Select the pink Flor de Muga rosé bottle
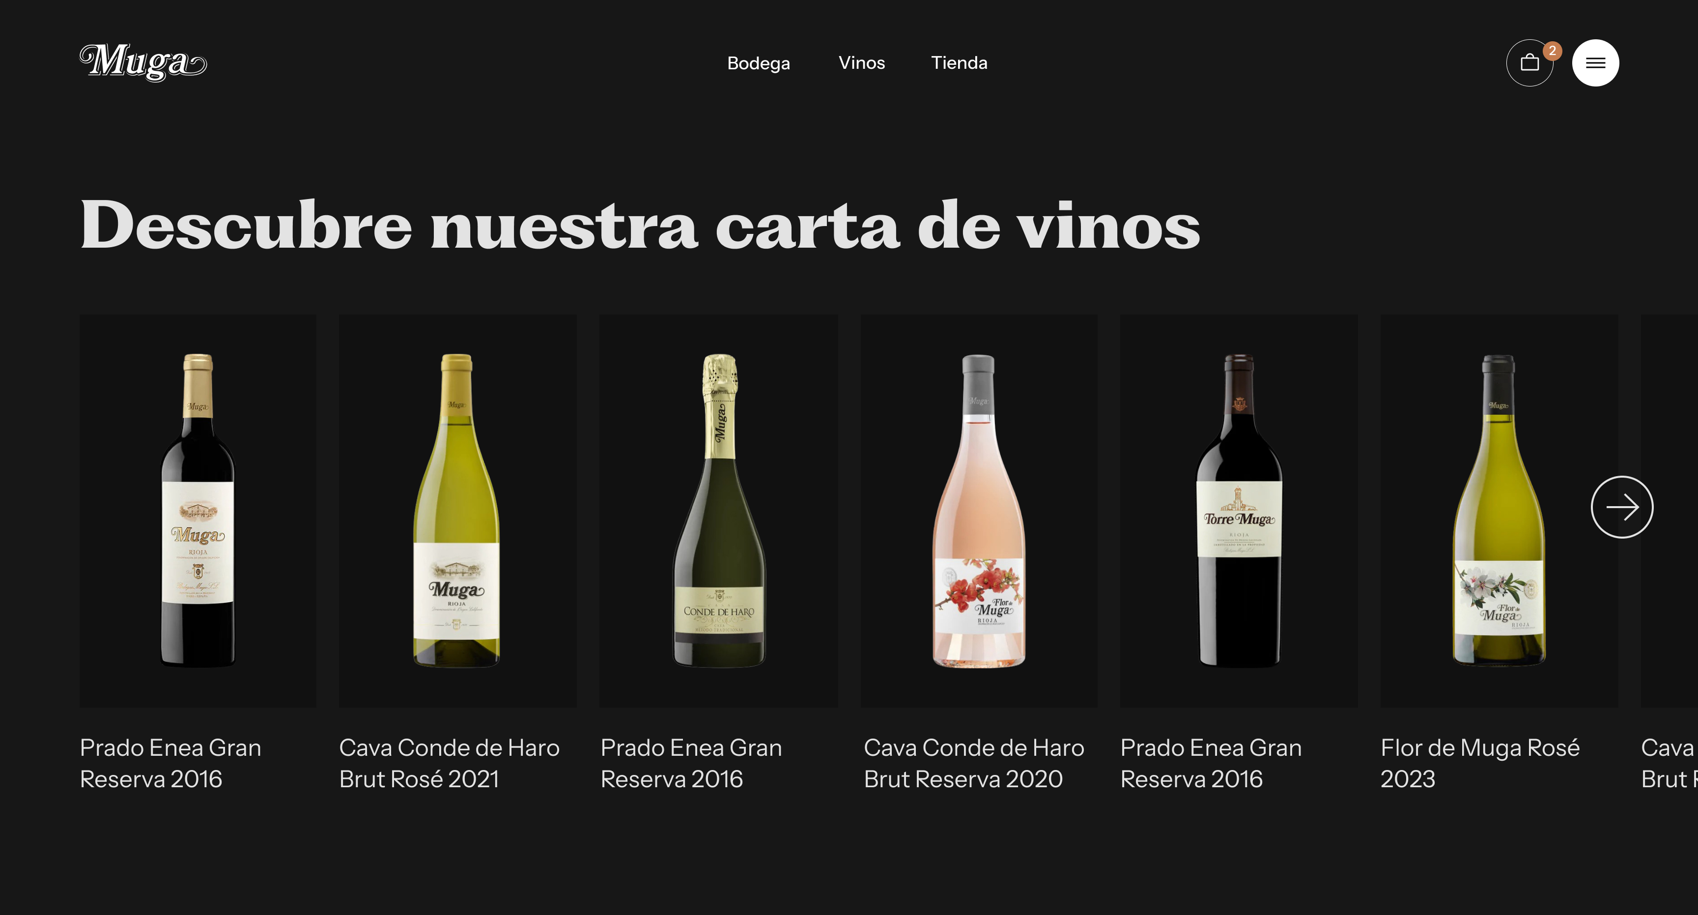The height and width of the screenshot is (915, 1698). (979, 511)
